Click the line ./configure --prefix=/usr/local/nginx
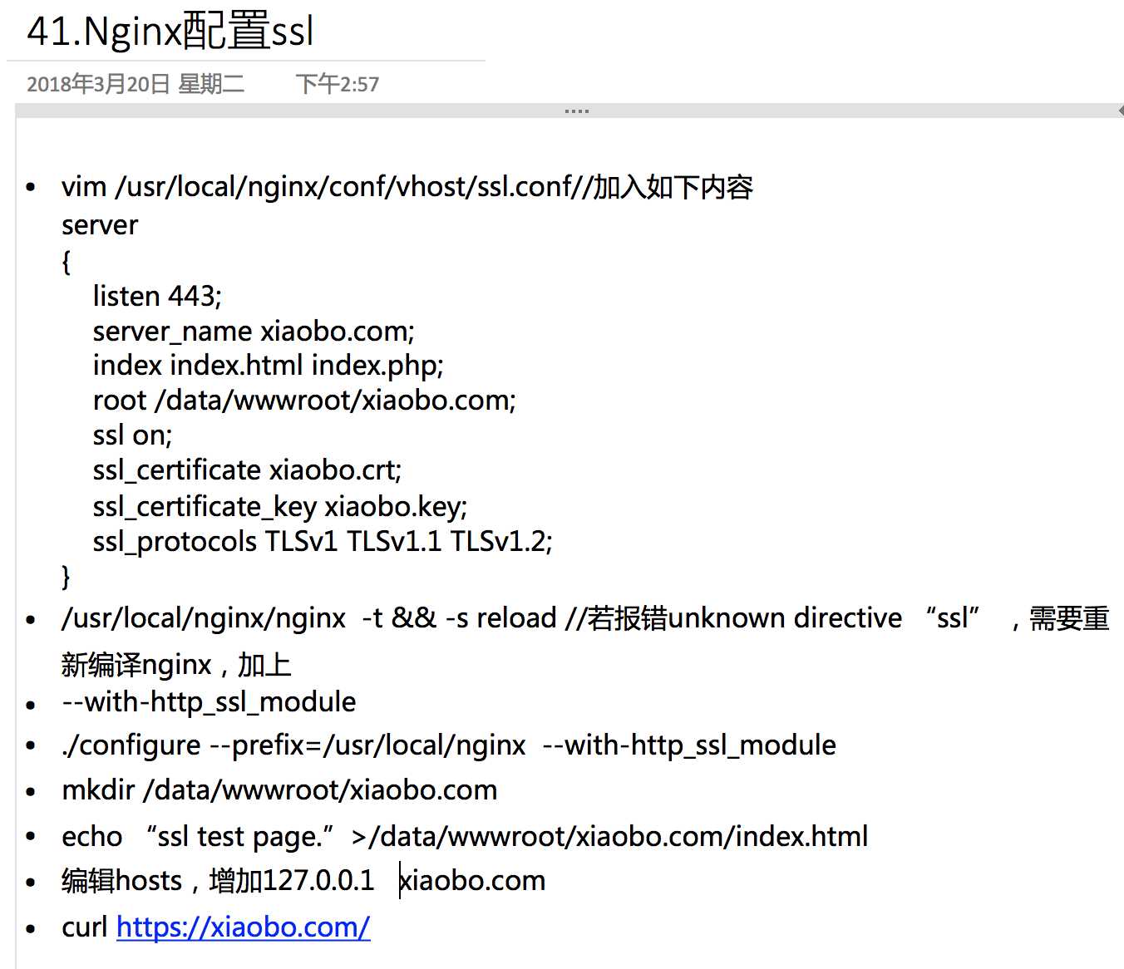 (x=449, y=745)
